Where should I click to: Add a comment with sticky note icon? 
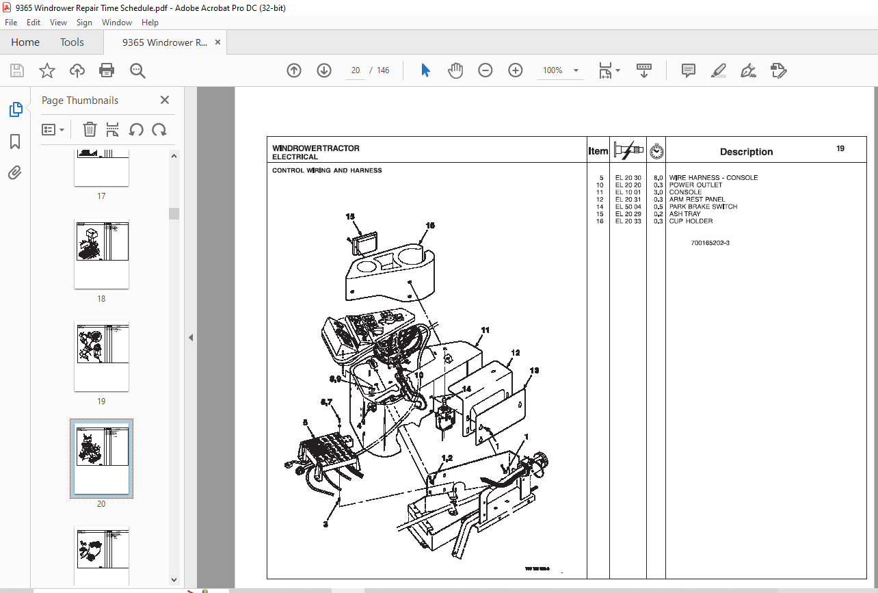click(x=689, y=70)
